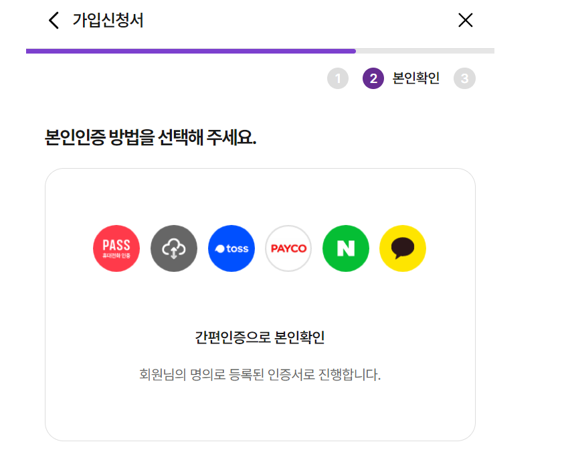Click the 본인인증 방법을 선택해 주세요 heading
The image size is (562, 460).
(151, 137)
